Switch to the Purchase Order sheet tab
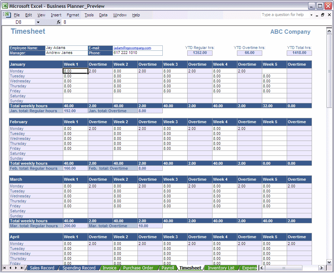 [138, 268]
